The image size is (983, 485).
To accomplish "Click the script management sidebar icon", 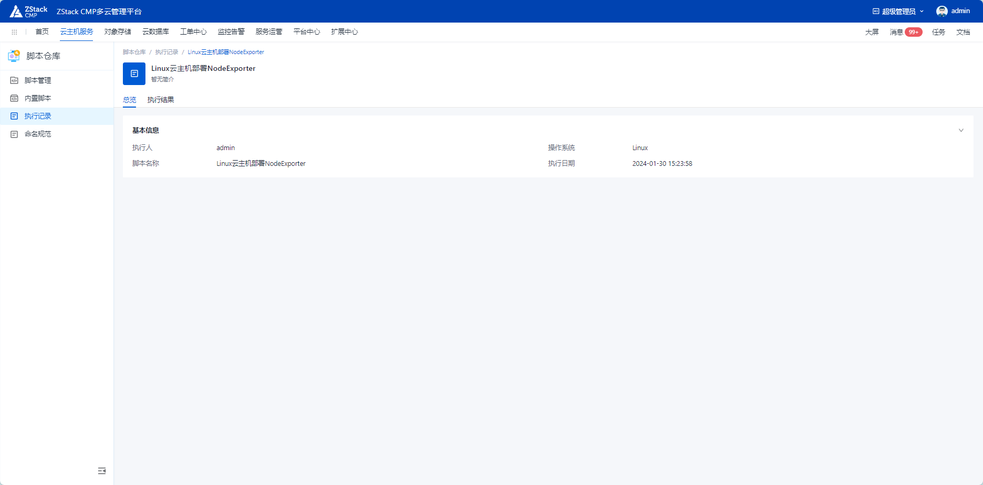I will pos(14,80).
